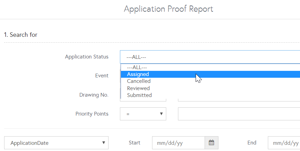Screen dimensions: 300x151
Task: Click the Application Proof Report heading
Action: pyautogui.click(x=168, y=9)
